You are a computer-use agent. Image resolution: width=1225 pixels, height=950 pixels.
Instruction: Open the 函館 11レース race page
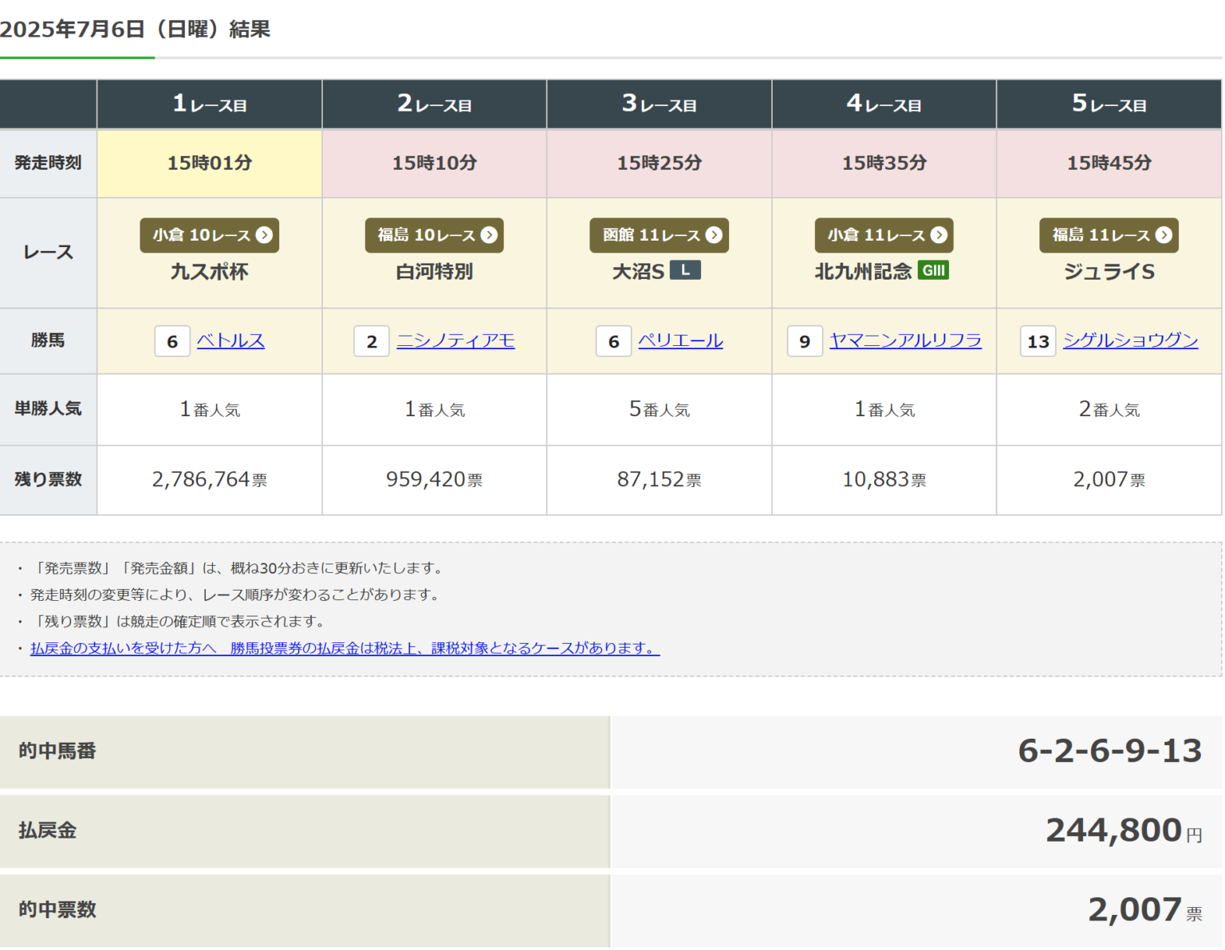point(659,235)
